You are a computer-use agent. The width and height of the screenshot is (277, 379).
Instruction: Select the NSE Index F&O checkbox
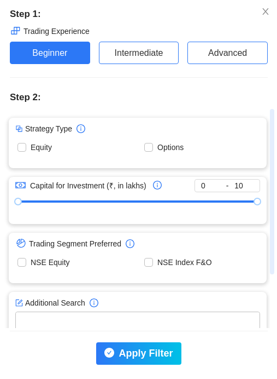[149, 262]
